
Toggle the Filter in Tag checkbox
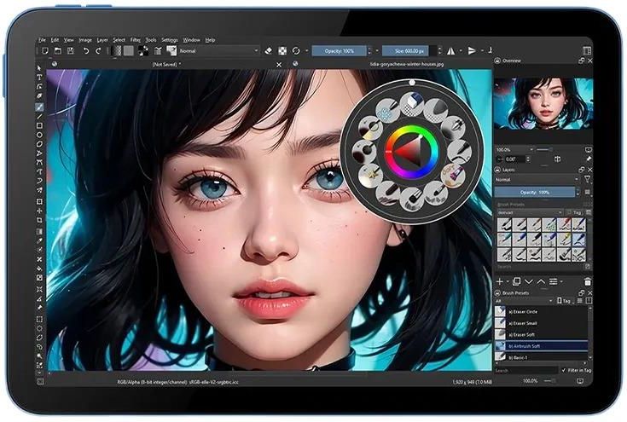click(563, 370)
